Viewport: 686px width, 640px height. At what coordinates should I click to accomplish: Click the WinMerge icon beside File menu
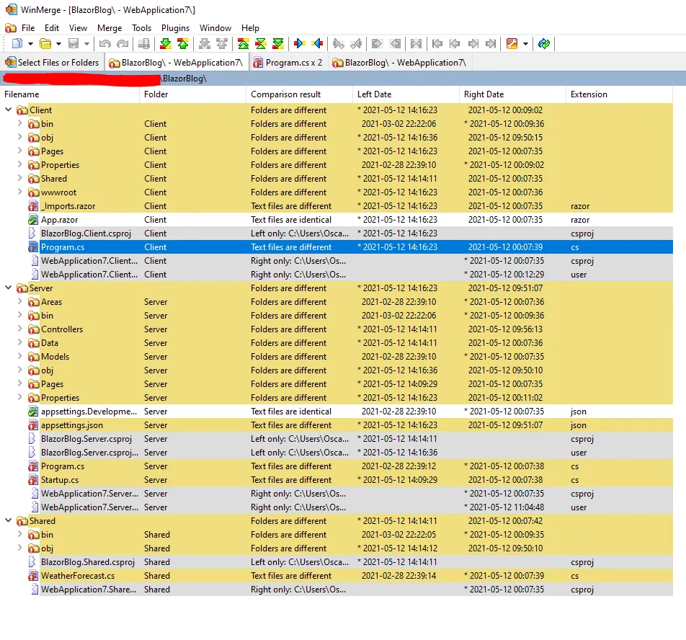[11, 28]
